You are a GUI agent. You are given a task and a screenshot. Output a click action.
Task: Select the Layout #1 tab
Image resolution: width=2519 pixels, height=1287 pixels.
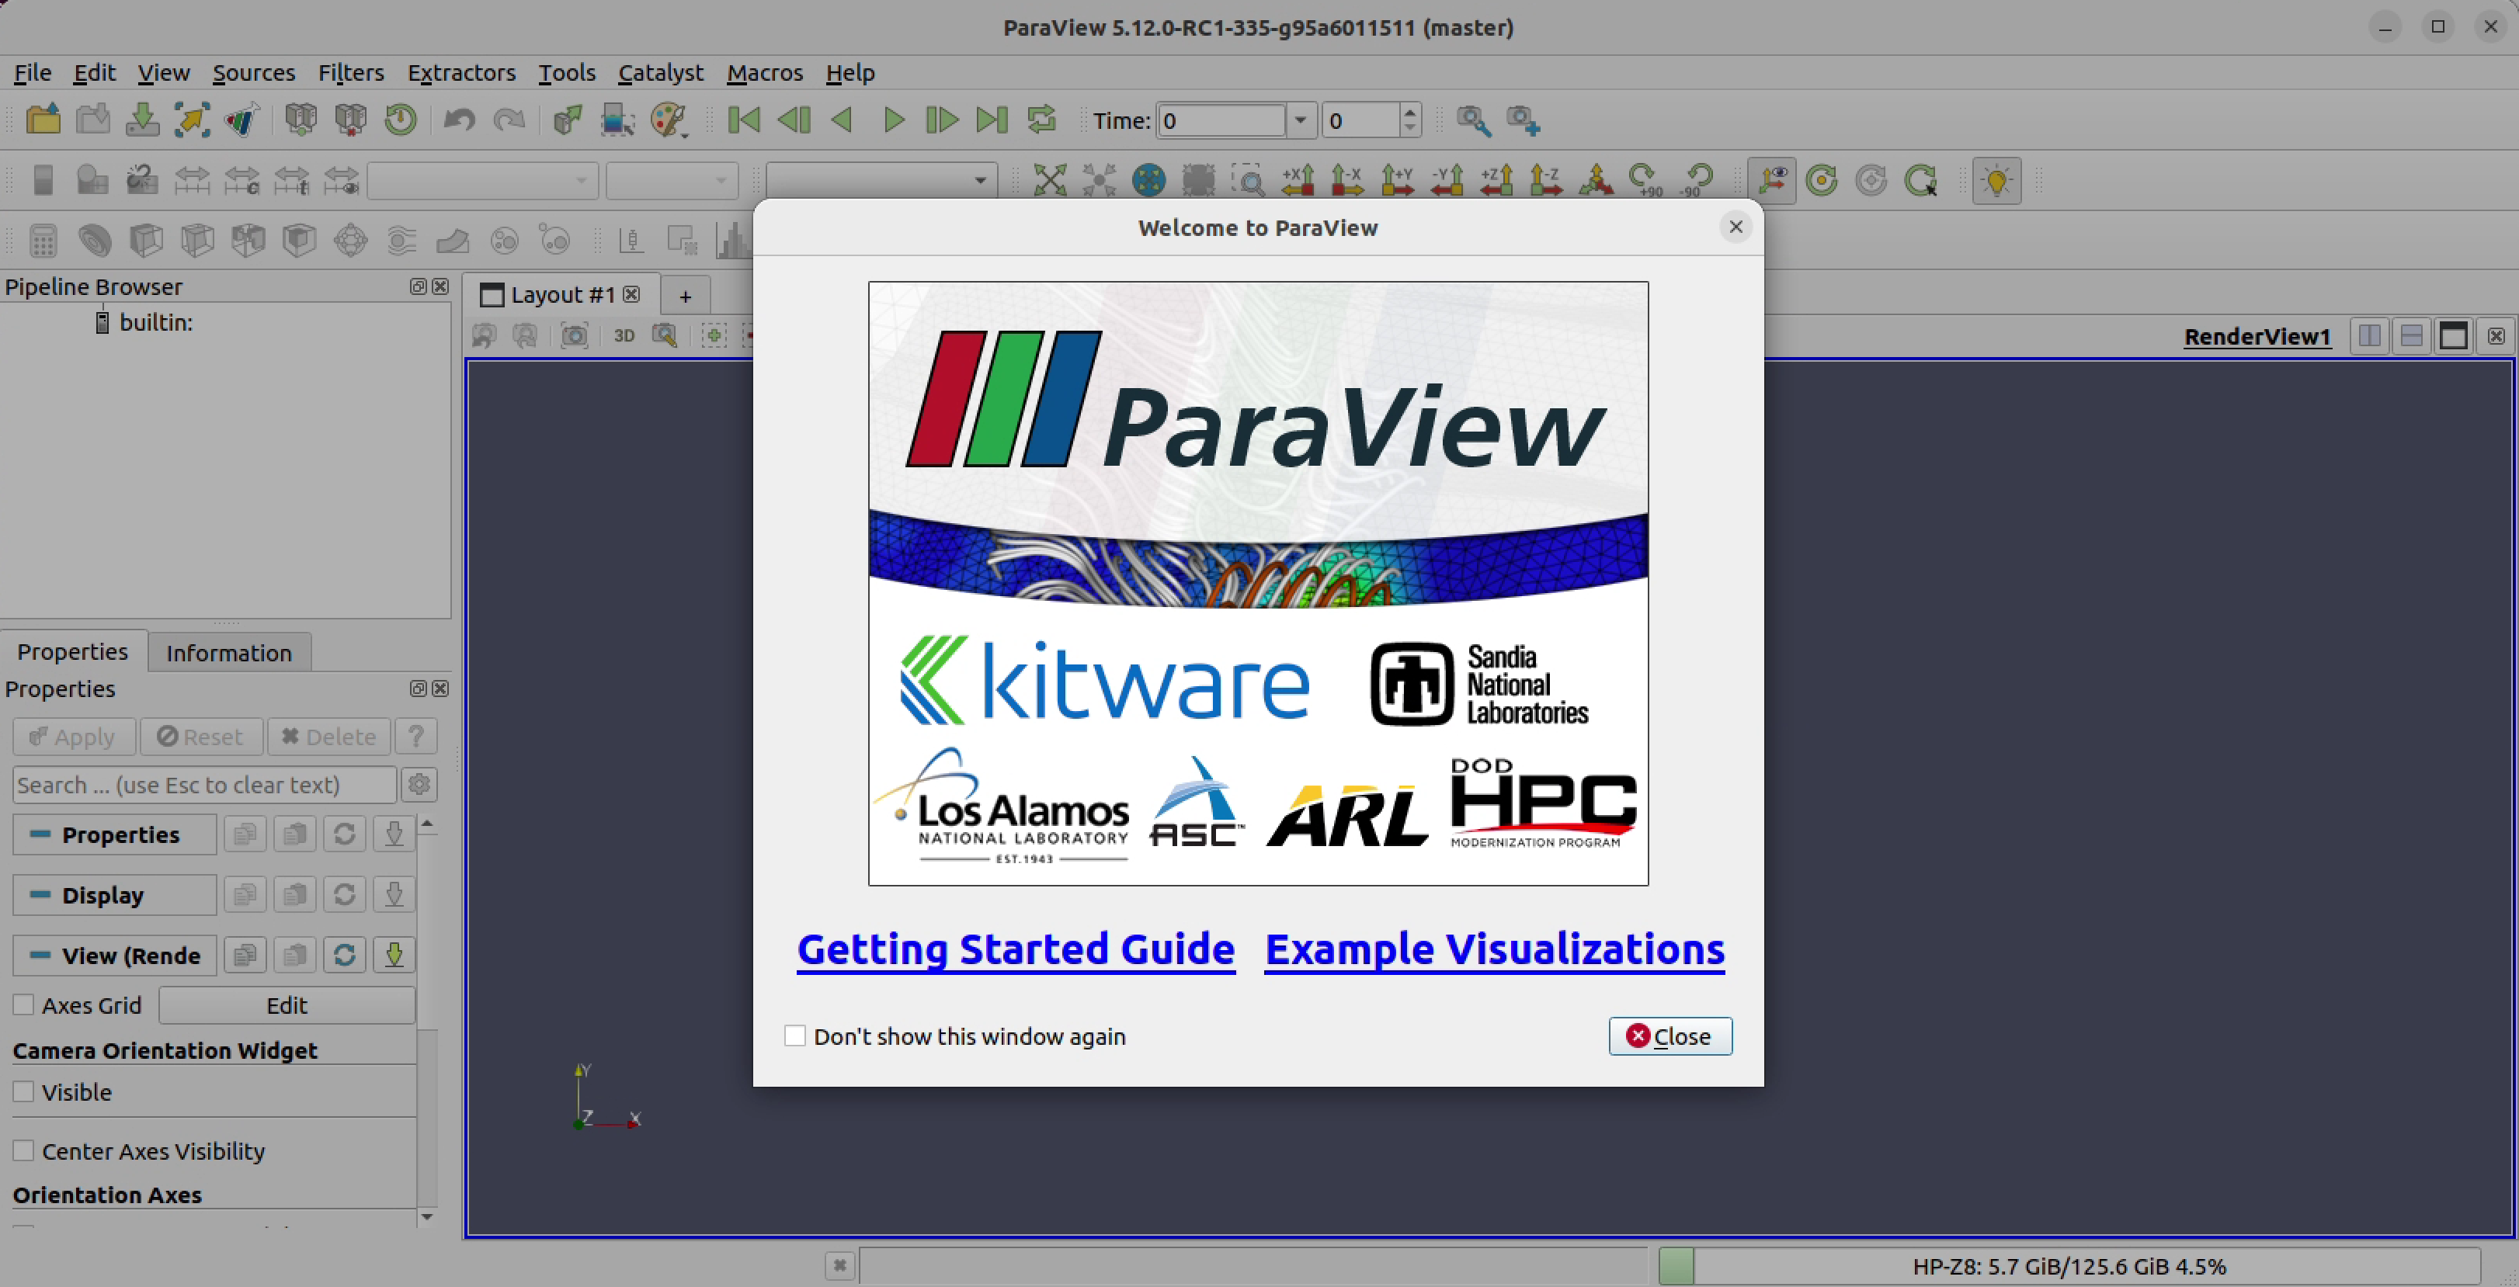coord(561,294)
